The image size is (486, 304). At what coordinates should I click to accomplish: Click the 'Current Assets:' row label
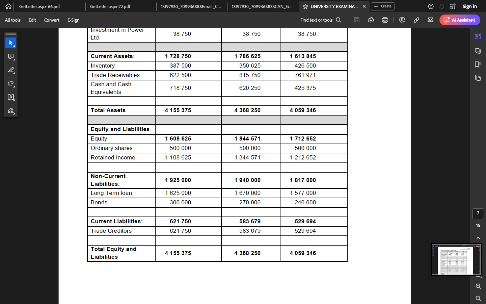point(113,56)
